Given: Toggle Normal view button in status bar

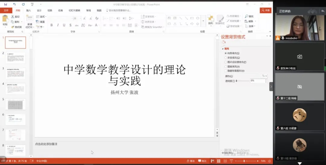Looking at the screenshot, I should click(213, 161).
